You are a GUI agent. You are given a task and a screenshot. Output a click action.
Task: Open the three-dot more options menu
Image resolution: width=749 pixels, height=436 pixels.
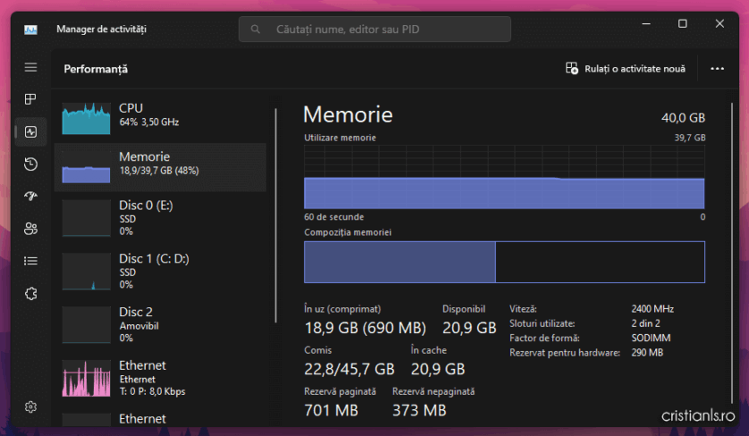[x=717, y=69]
